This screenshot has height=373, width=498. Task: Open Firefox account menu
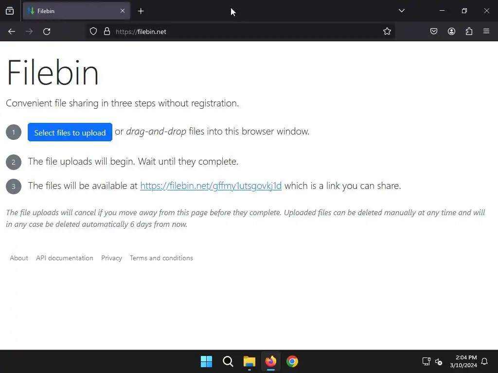451,32
